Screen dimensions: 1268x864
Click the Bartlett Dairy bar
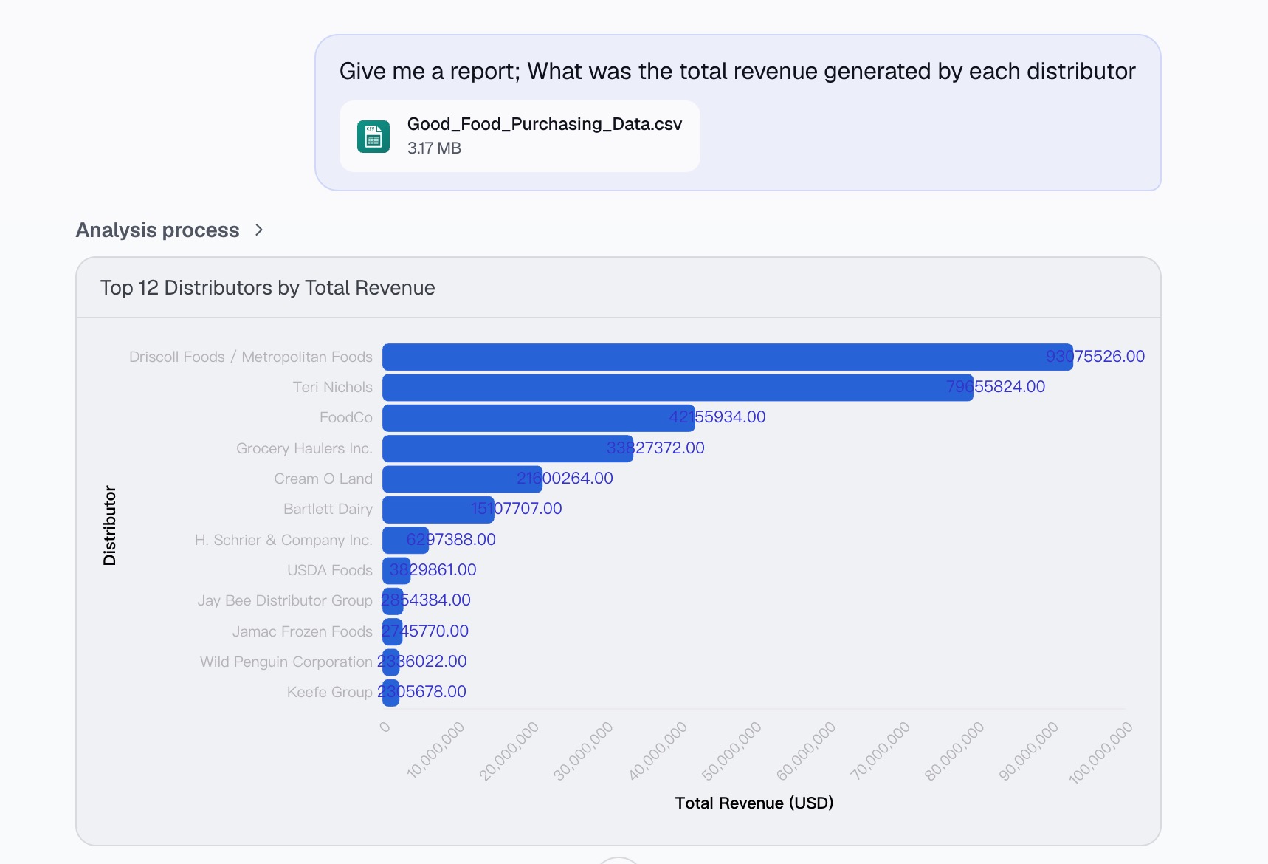click(x=438, y=510)
